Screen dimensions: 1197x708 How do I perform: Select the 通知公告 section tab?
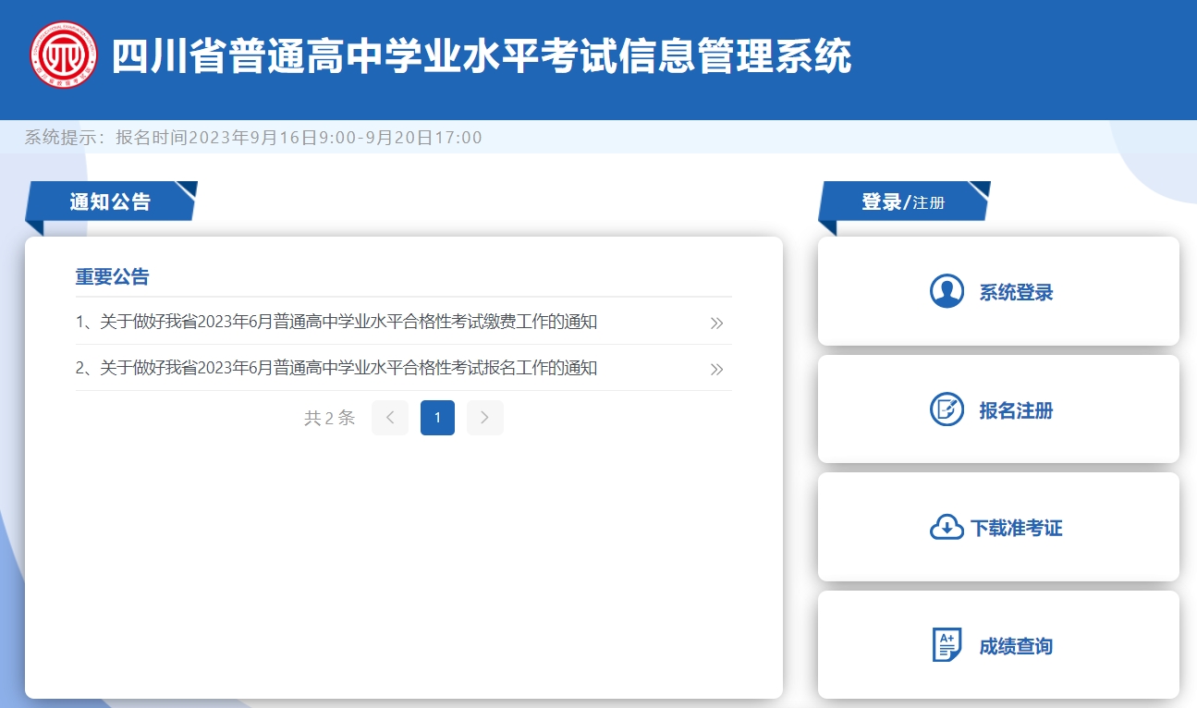109,201
